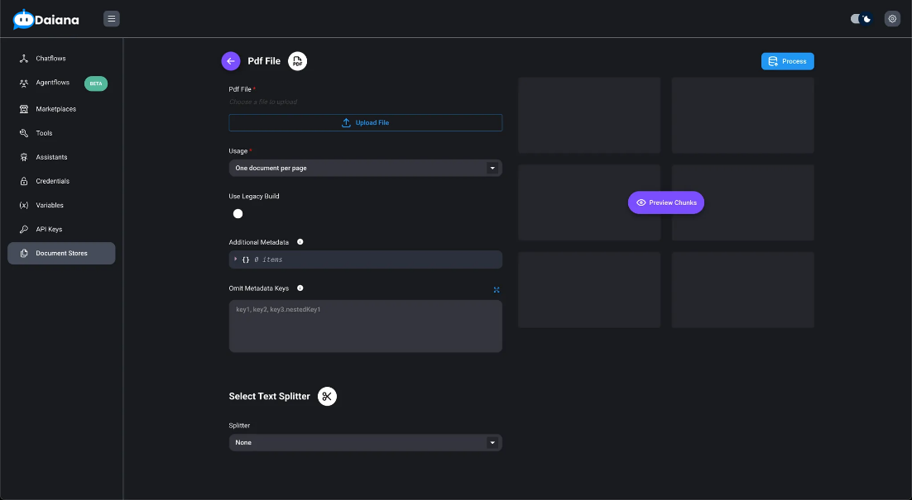
Task: Expand the Additional Metadata JSON tree
Action: 236,260
